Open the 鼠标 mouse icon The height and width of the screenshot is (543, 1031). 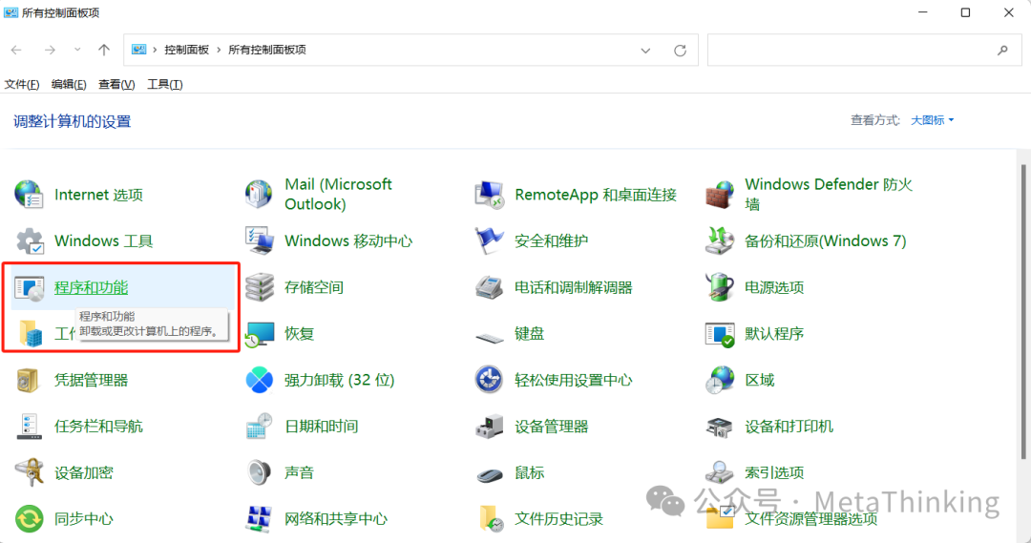pyautogui.click(x=489, y=474)
